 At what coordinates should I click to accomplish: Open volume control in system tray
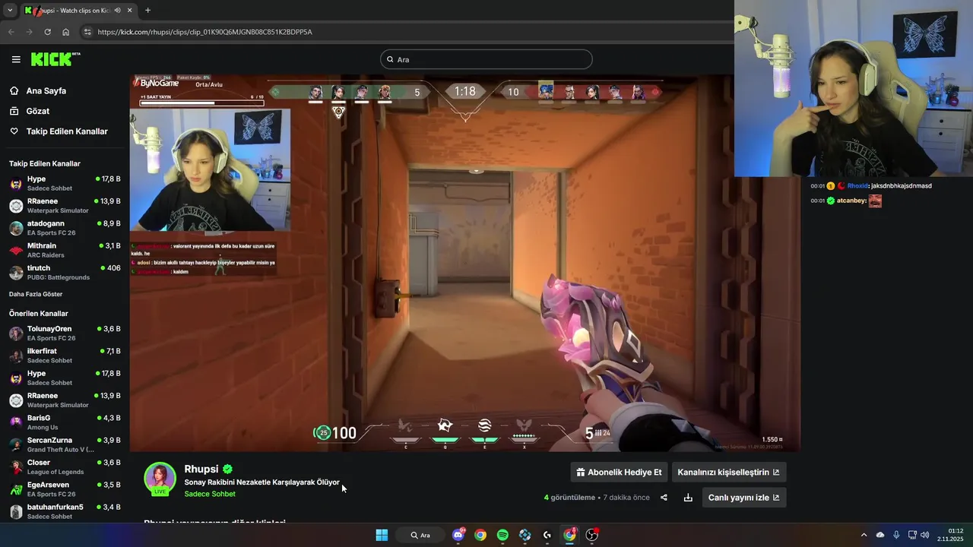point(925,535)
